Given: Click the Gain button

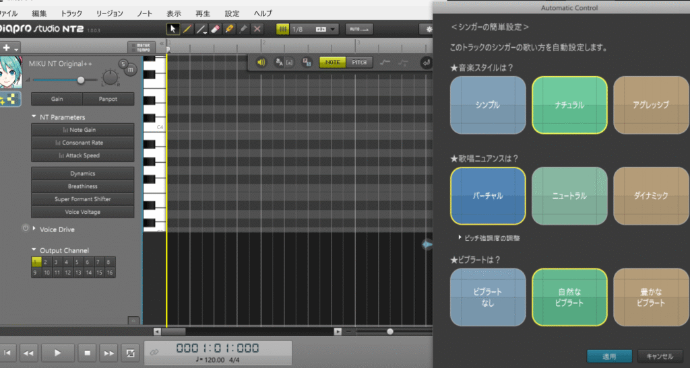Looking at the screenshot, I should [57, 100].
